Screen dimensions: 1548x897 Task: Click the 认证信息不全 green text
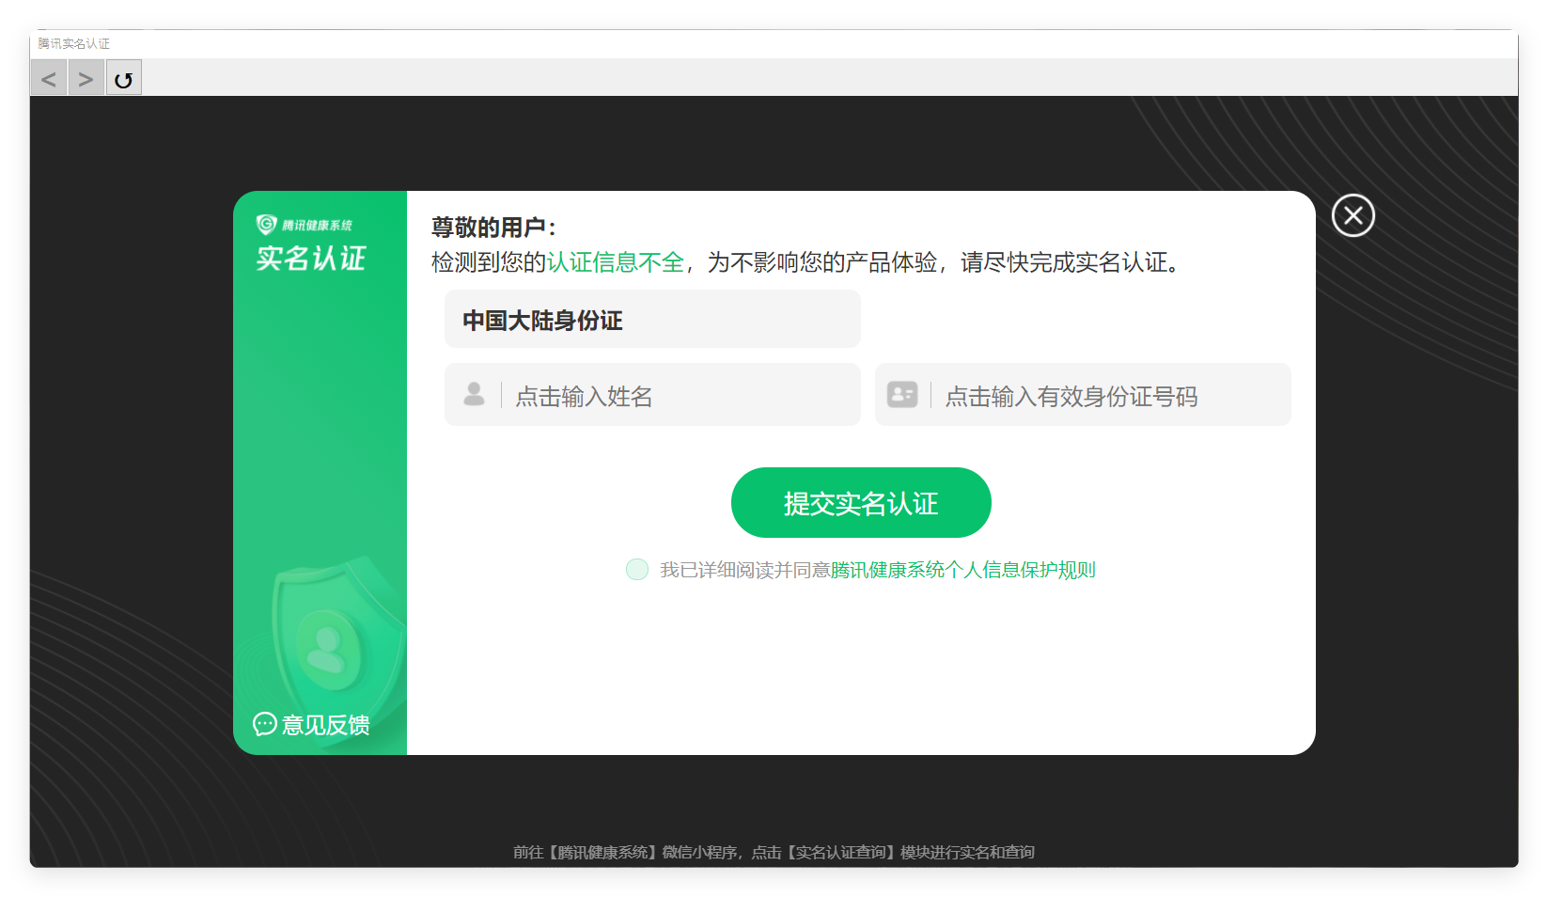(x=616, y=262)
